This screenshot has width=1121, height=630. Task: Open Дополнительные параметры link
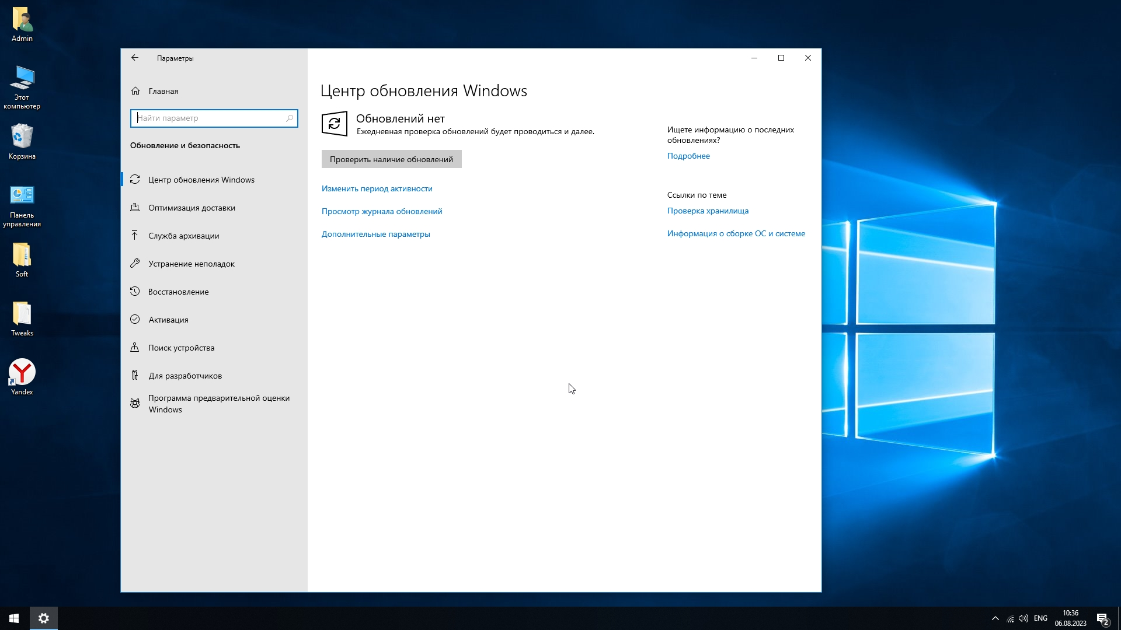[x=375, y=234]
